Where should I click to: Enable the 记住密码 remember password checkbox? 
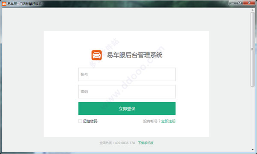pyautogui.click(x=80, y=121)
